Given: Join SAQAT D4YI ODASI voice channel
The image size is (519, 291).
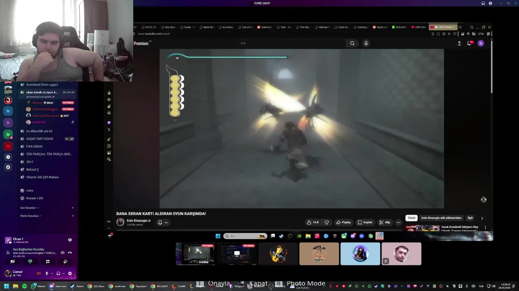Looking at the screenshot, I should pos(47,139).
